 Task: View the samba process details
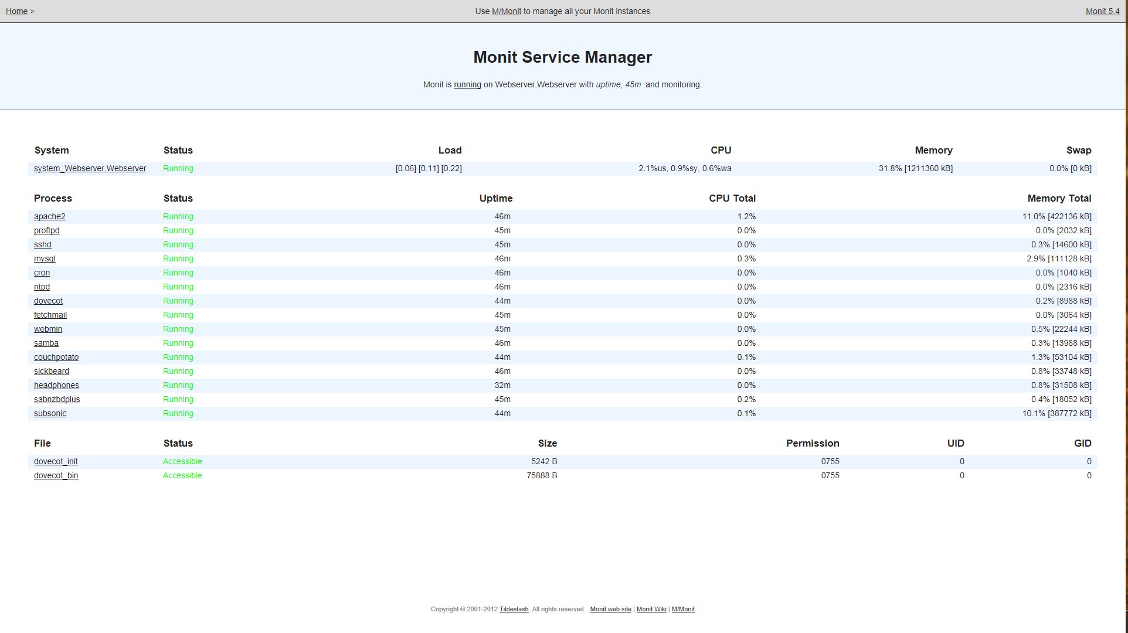pyautogui.click(x=46, y=343)
